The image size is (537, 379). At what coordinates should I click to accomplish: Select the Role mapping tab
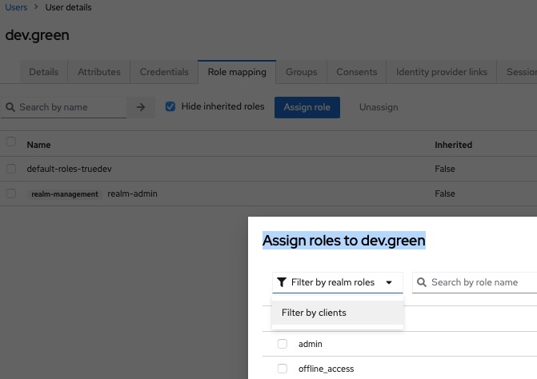pos(237,72)
